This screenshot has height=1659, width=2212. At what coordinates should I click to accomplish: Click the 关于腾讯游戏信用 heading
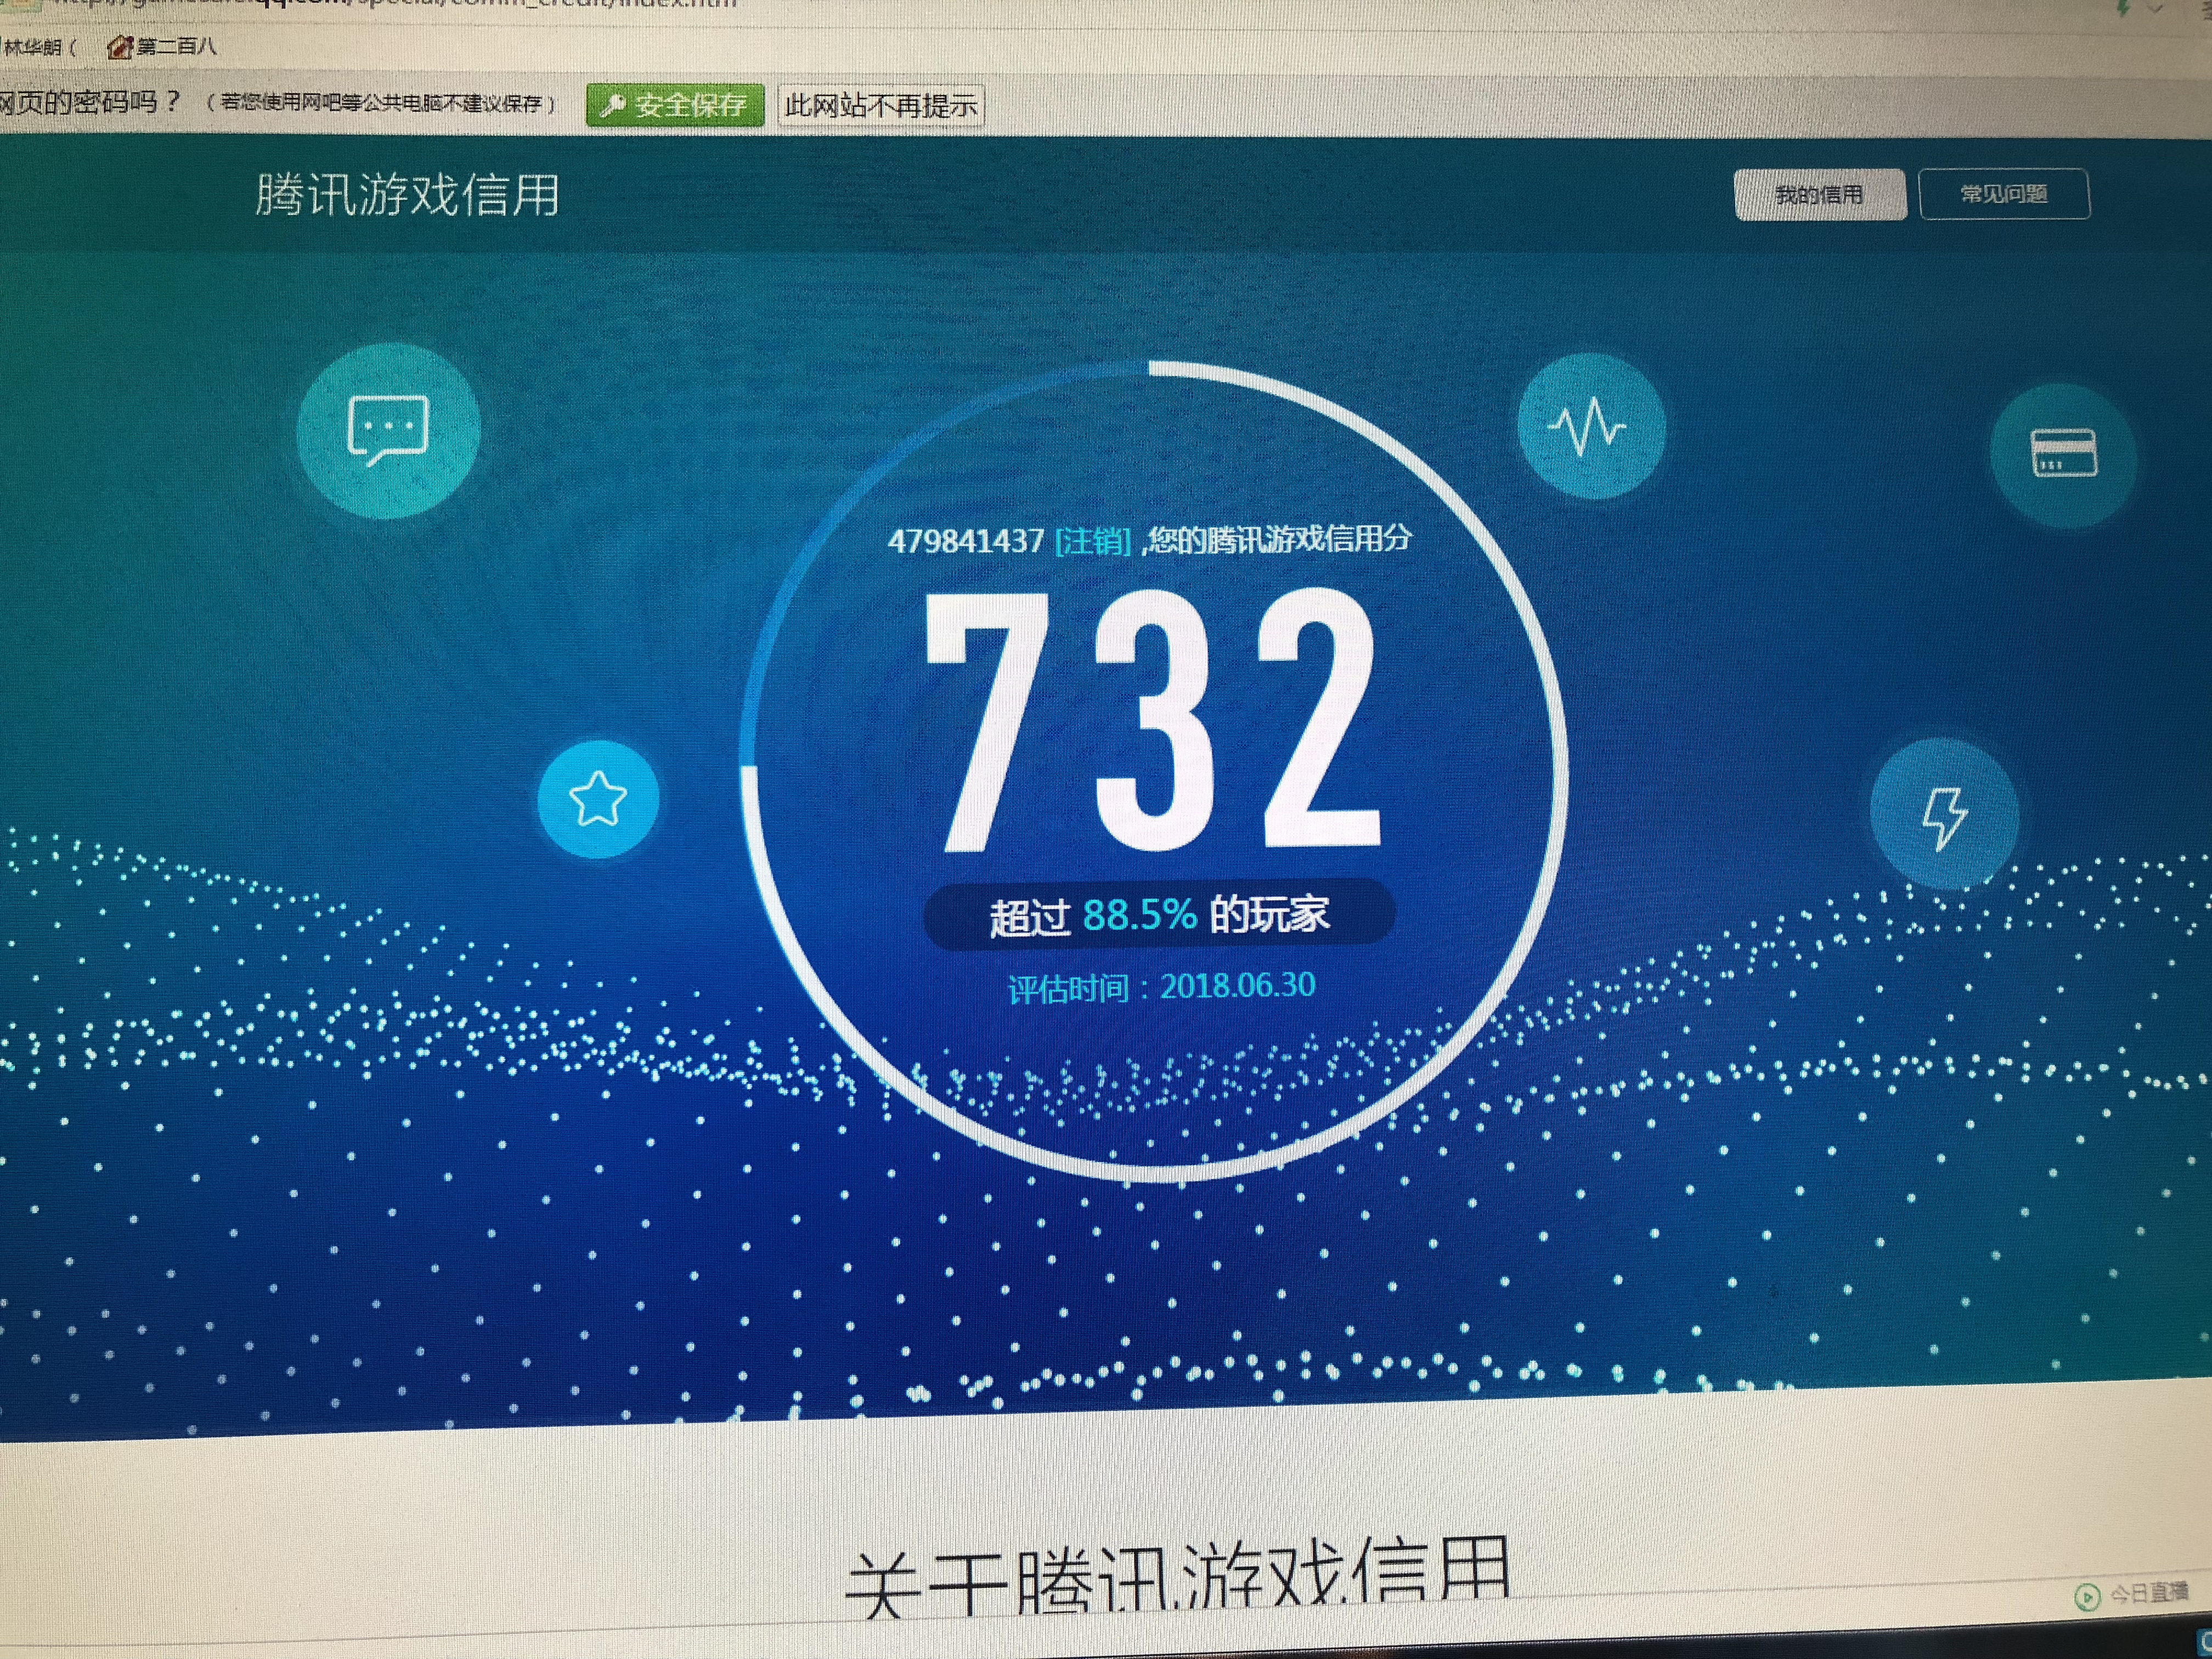coord(1178,1578)
